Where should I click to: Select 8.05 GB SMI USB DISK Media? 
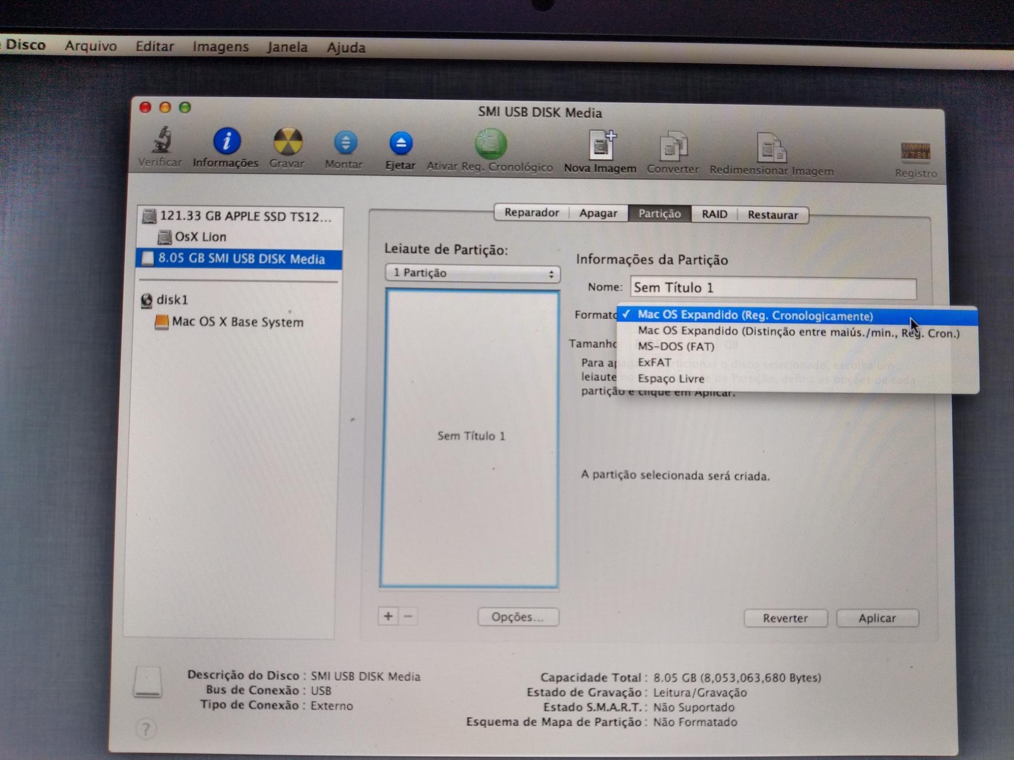click(239, 259)
